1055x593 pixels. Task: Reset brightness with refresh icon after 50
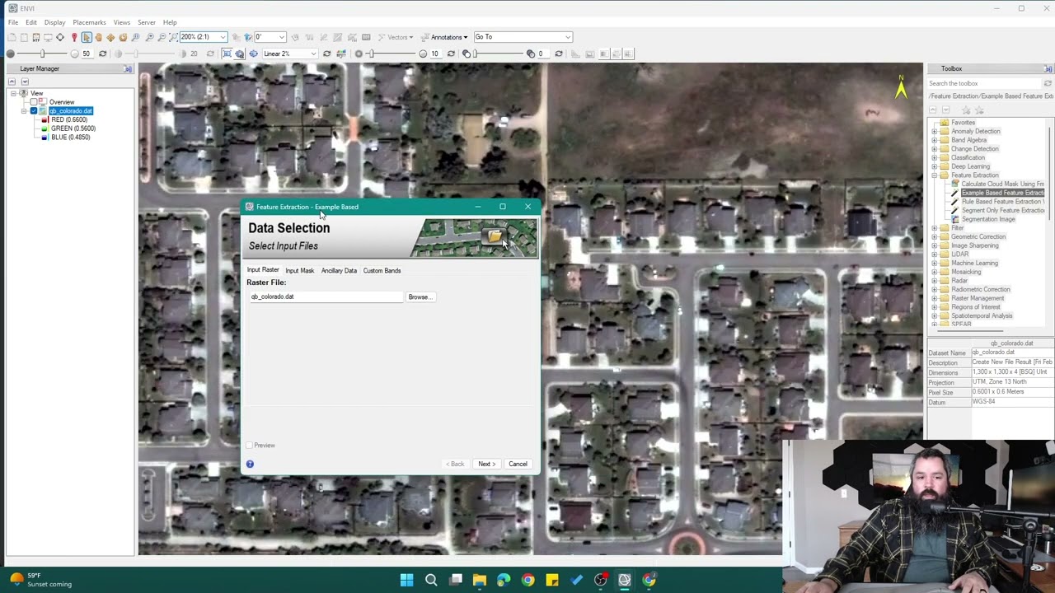pyautogui.click(x=102, y=54)
